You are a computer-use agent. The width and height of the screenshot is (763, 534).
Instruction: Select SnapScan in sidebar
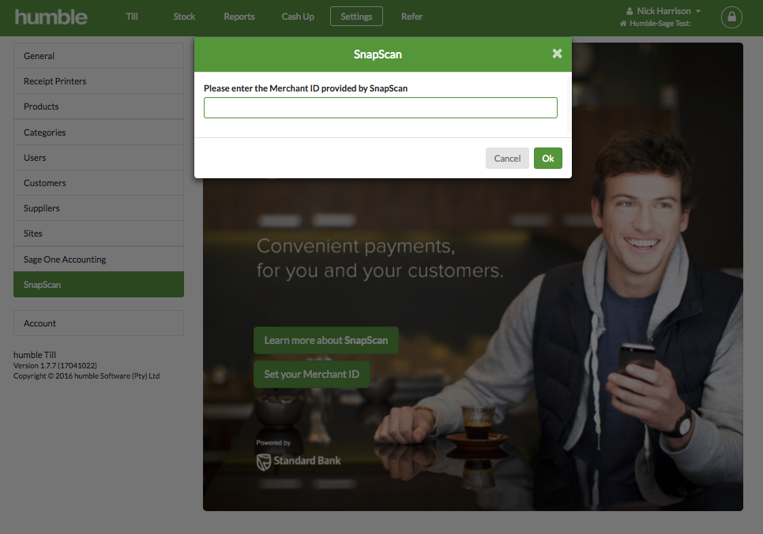(99, 284)
